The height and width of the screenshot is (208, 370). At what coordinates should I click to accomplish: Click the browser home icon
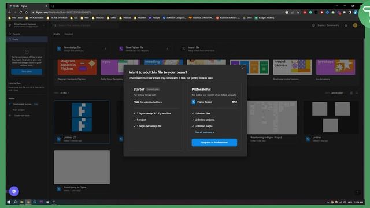[x=26, y=12]
